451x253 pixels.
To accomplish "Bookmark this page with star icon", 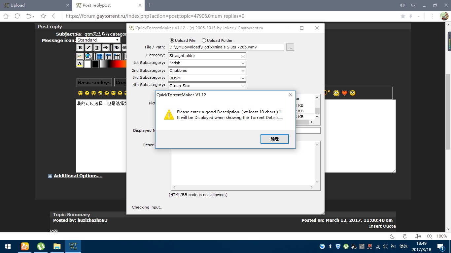I will pos(43,16).
